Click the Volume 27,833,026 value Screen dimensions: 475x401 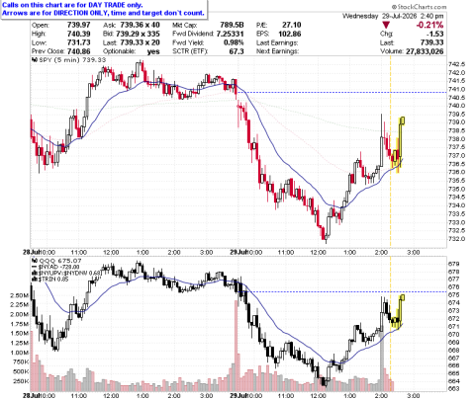coord(425,51)
